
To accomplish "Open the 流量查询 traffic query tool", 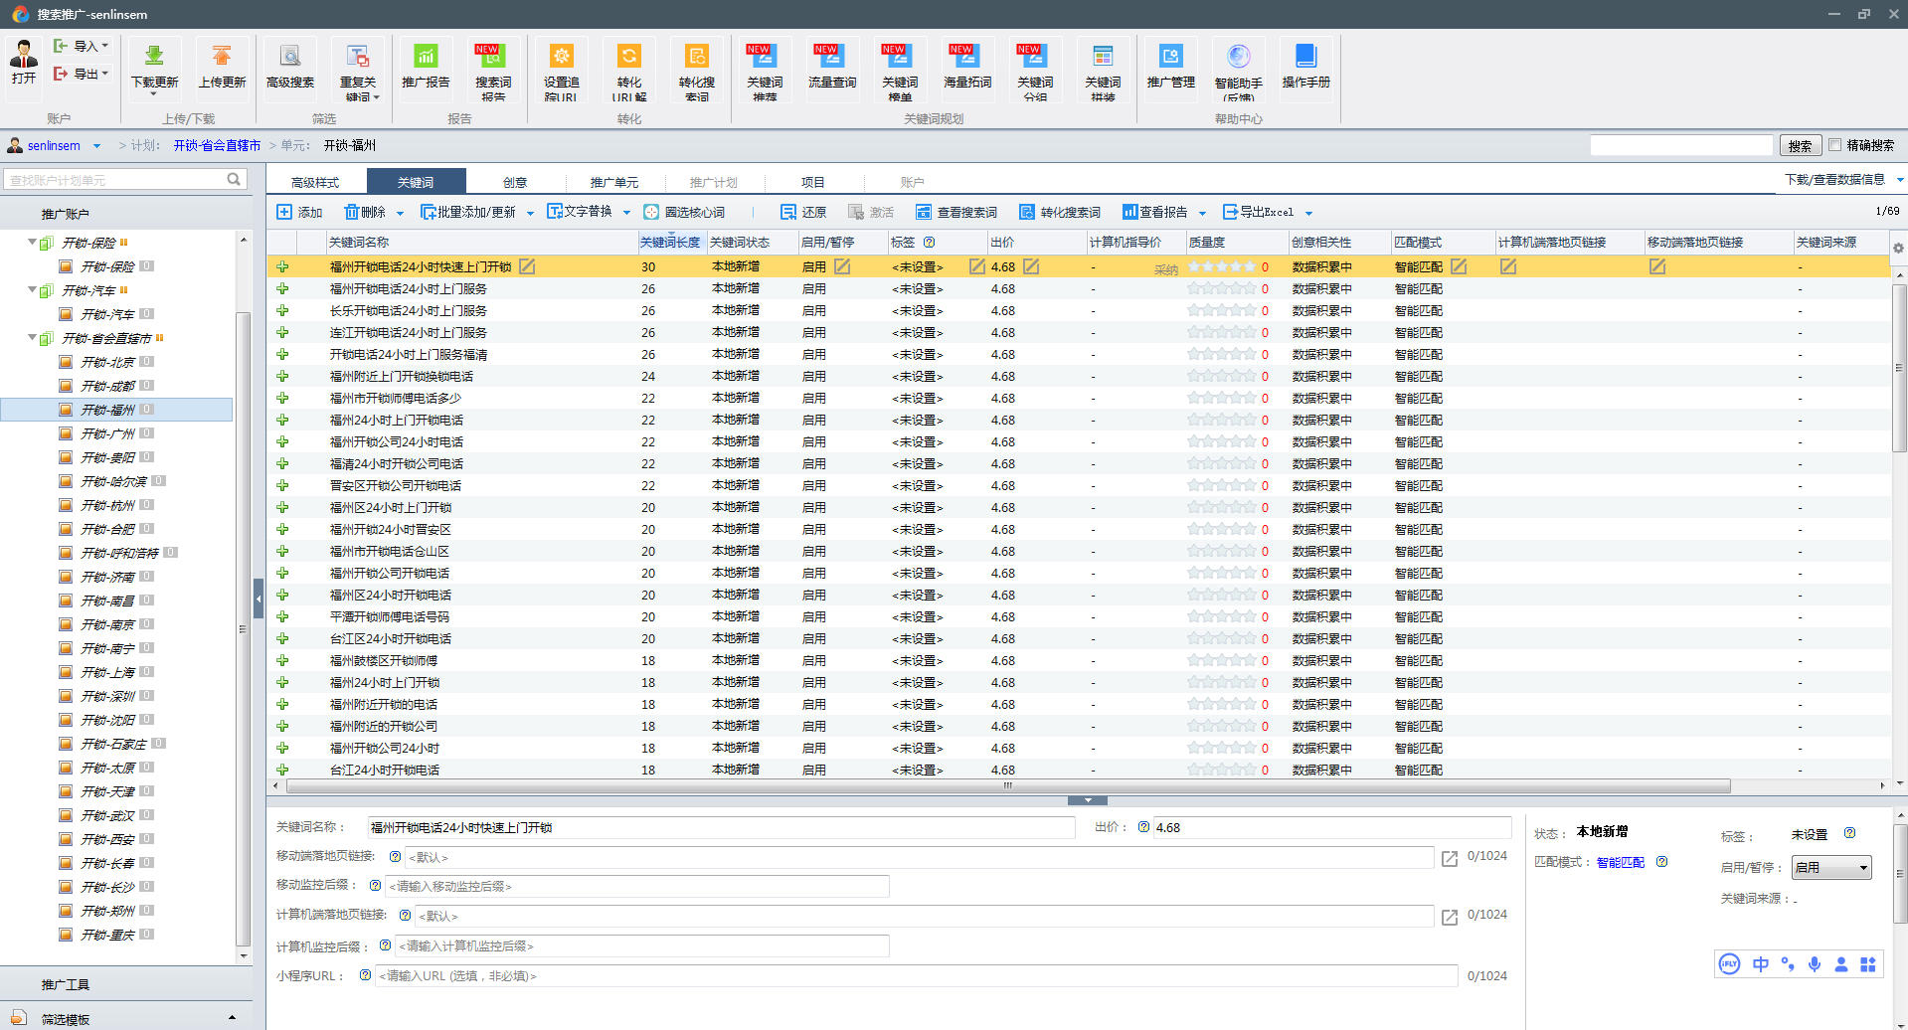I will 832,58.
